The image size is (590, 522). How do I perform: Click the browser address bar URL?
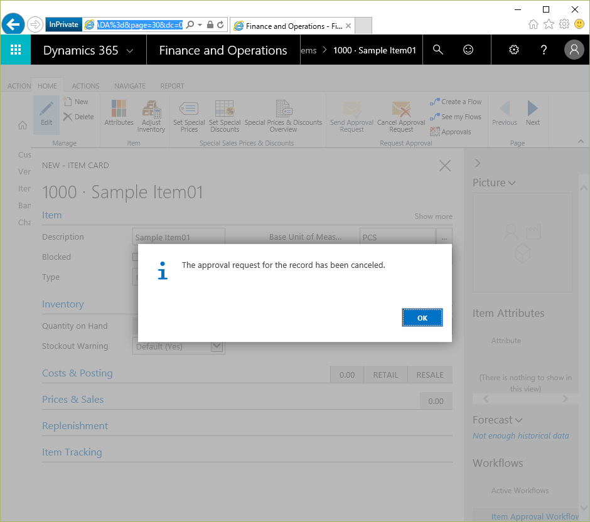point(139,25)
